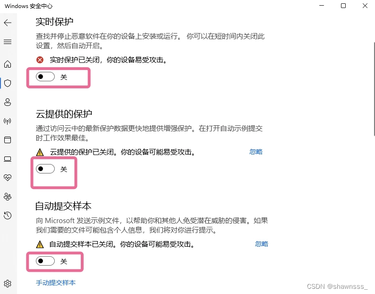Viewport: 375px width, 294px height.
Task: Open Device performance & health heart icon
Action: 8,177
